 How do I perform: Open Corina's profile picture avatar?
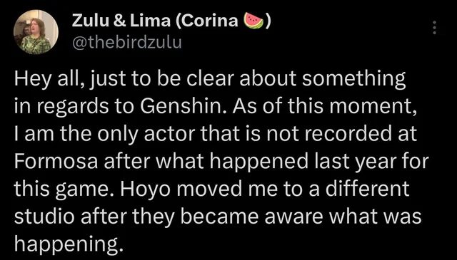[36, 32]
